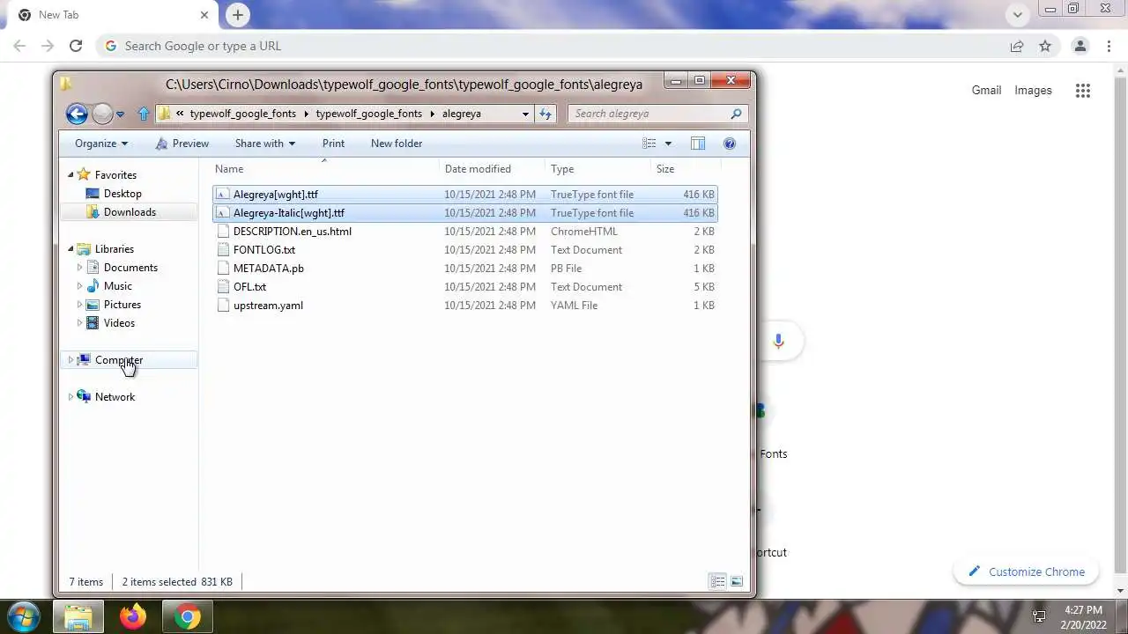Open the Pictures library
The width and height of the screenshot is (1128, 634).
pos(122,305)
